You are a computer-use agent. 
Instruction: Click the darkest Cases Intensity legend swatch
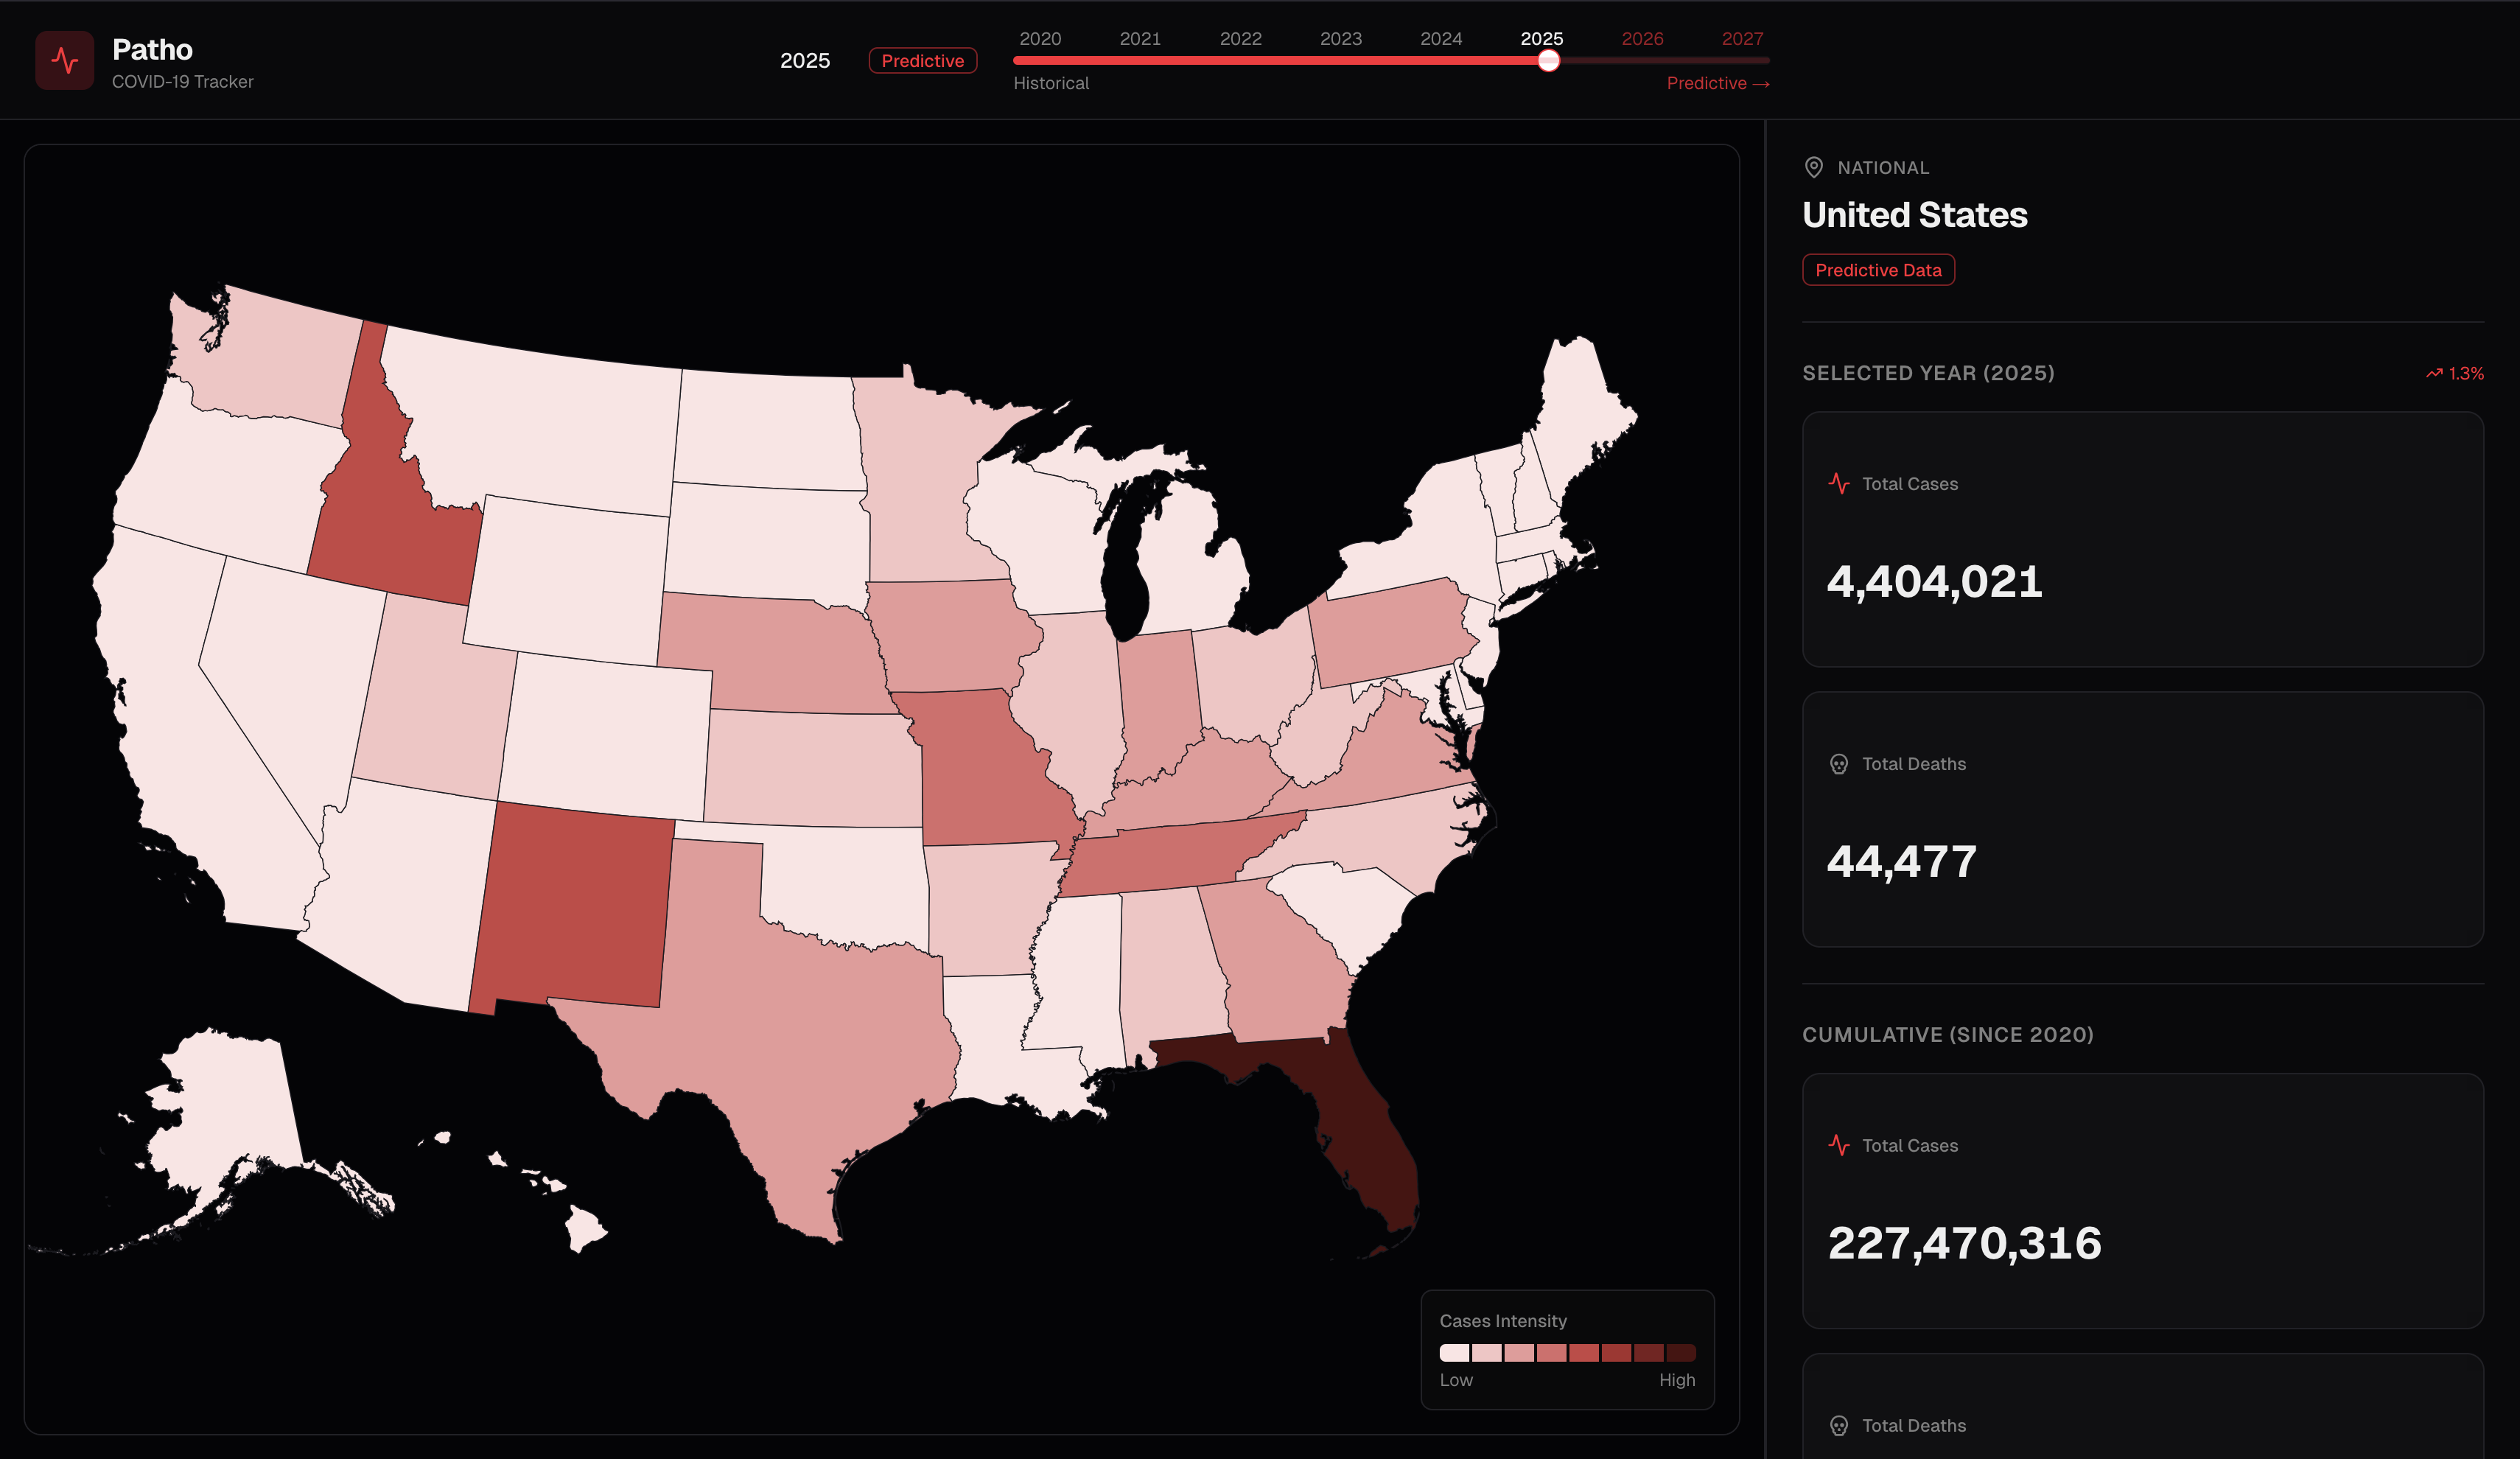(x=1681, y=1352)
